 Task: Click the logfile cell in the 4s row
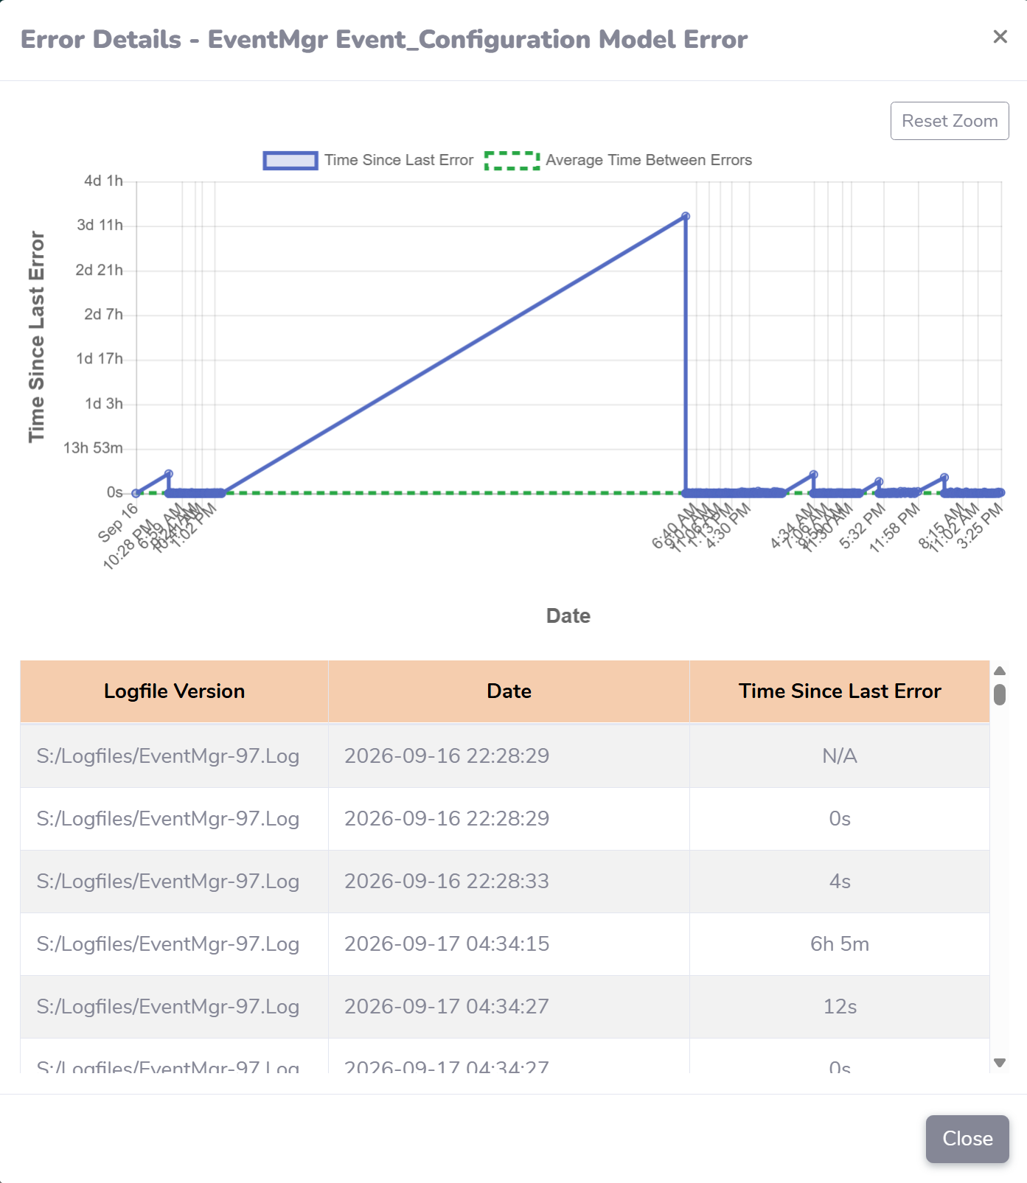[x=174, y=882]
